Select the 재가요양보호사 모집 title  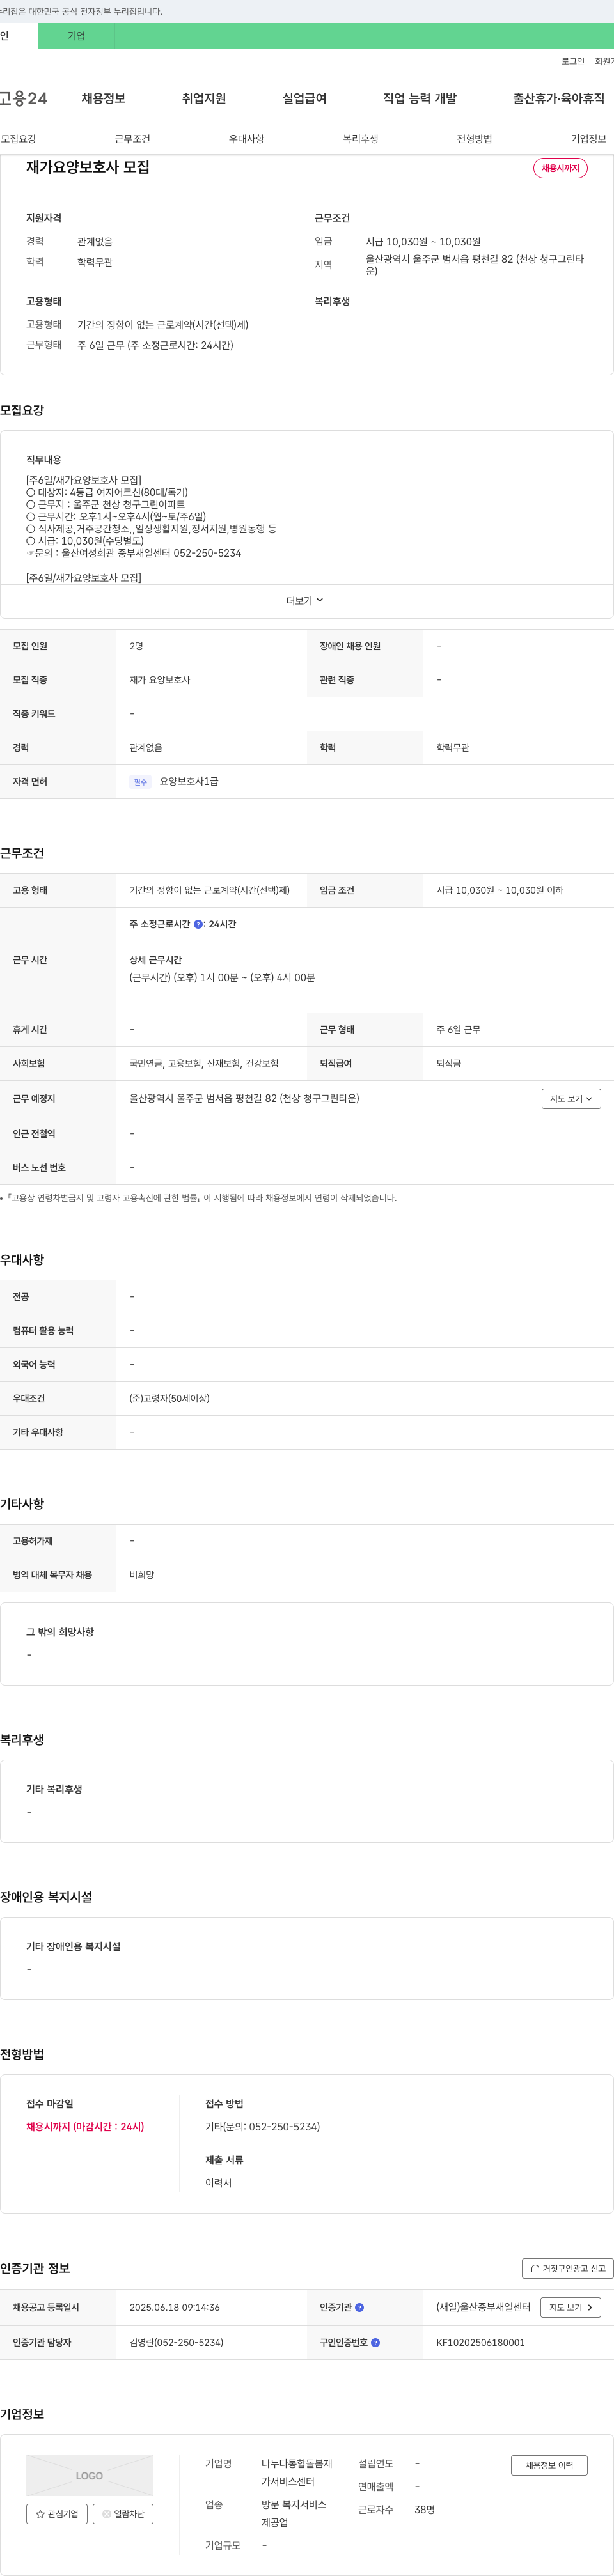point(88,167)
